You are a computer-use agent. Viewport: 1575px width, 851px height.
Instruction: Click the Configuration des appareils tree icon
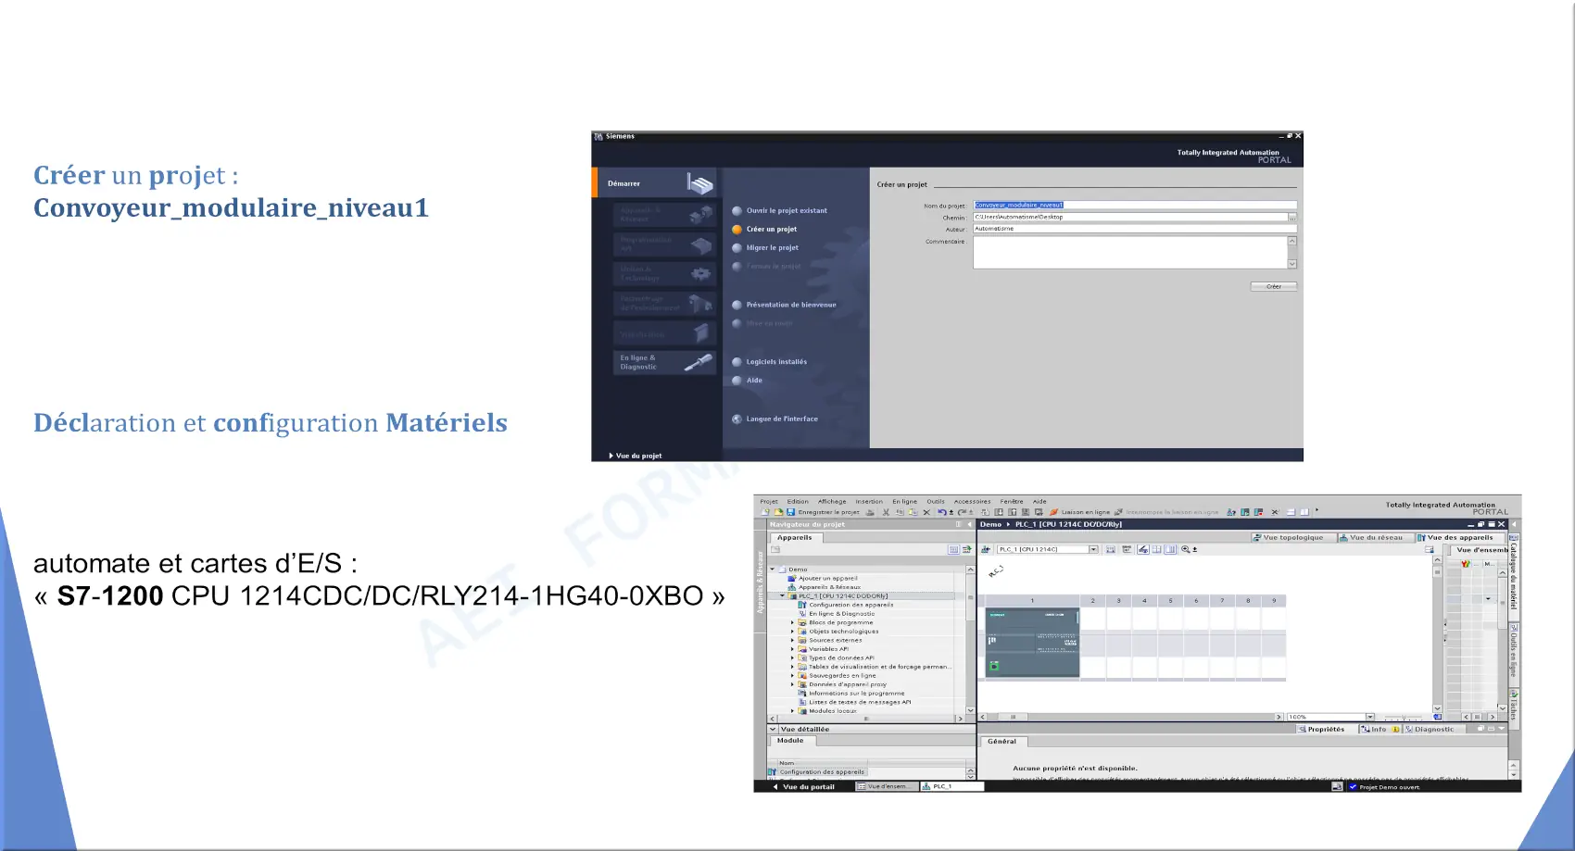click(x=802, y=605)
